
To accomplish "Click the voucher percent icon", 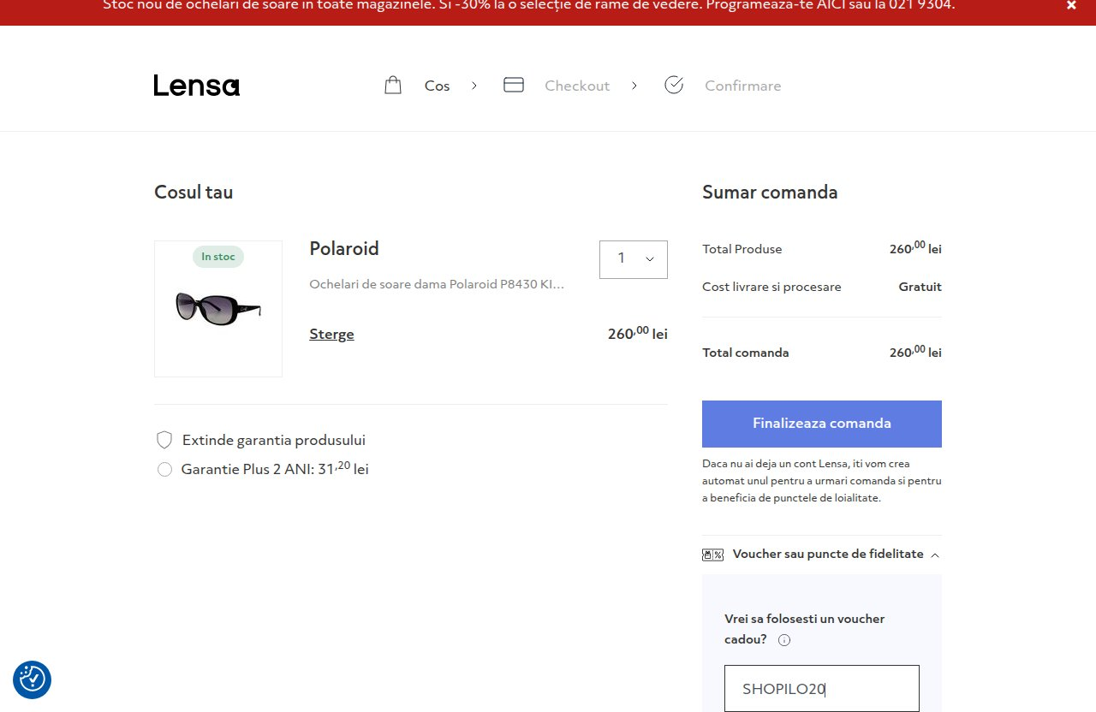I will point(712,555).
